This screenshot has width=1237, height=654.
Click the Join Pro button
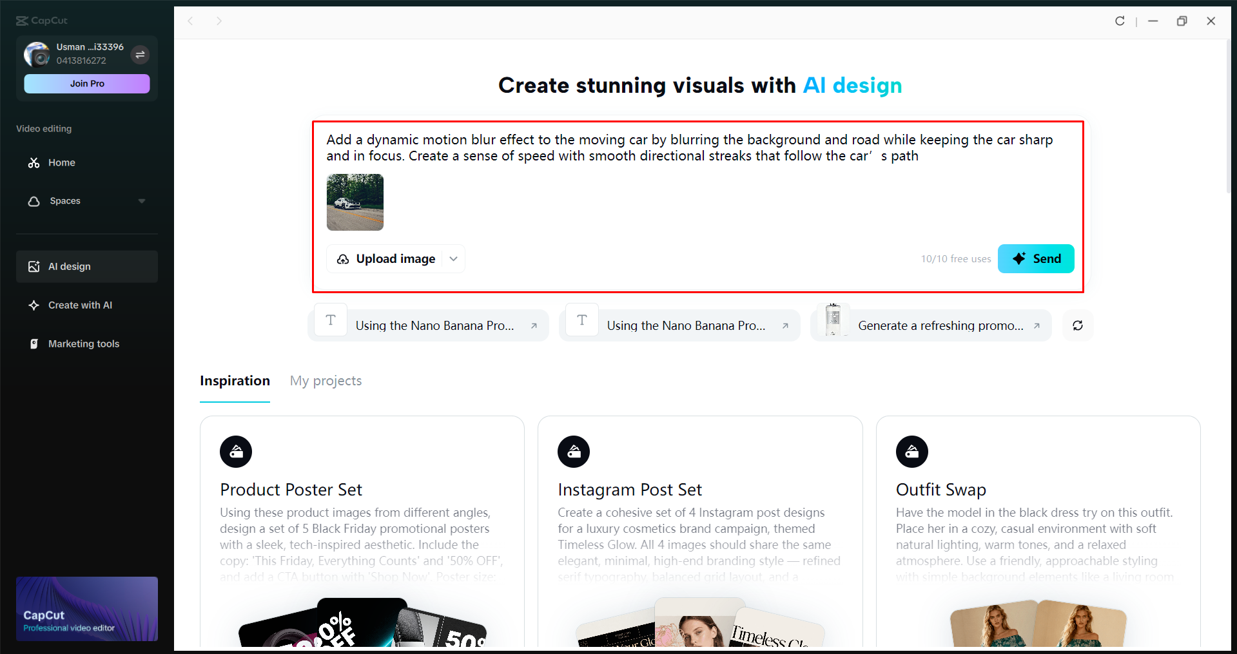pyautogui.click(x=86, y=83)
